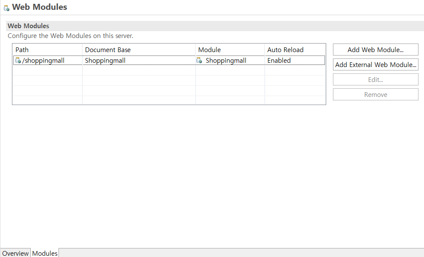The height and width of the screenshot is (257, 424).
Task: Click the Web Modules title icon
Action: 6,8
